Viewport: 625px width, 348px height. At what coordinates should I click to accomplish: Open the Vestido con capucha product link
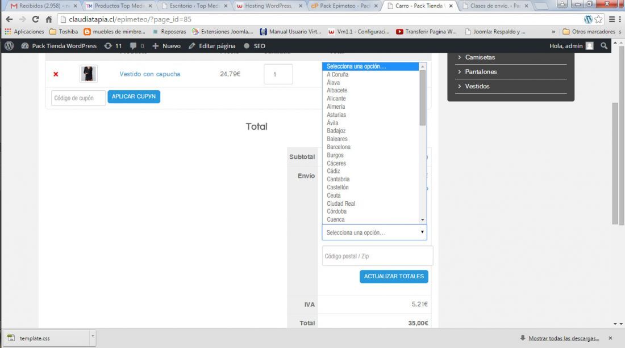[150, 74]
